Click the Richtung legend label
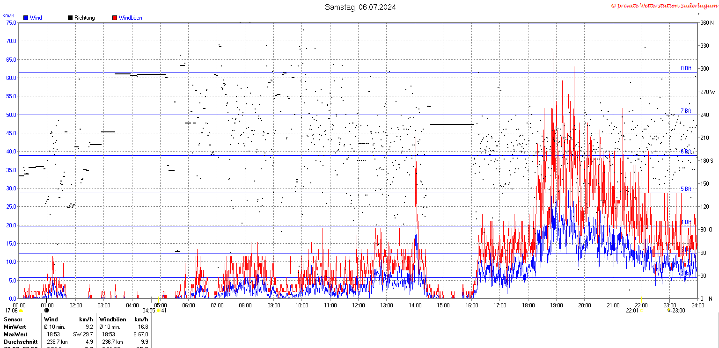Image resolution: width=719 pixels, height=348 pixels. (x=85, y=18)
